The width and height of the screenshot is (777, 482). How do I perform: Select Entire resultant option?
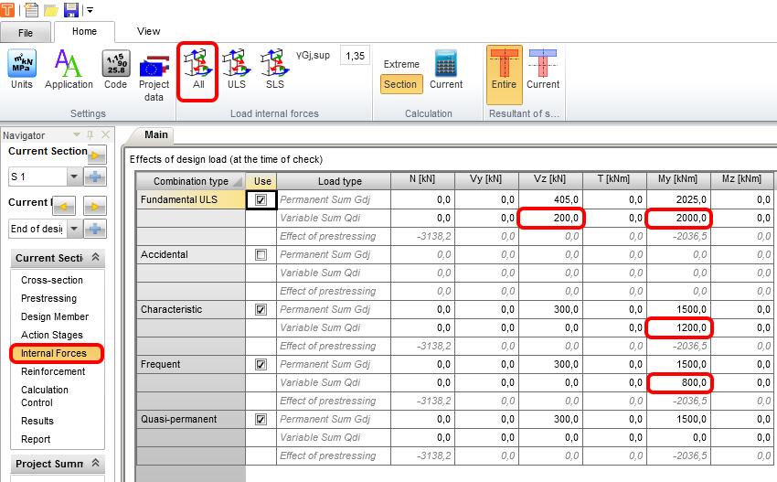pyautogui.click(x=504, y=70)
